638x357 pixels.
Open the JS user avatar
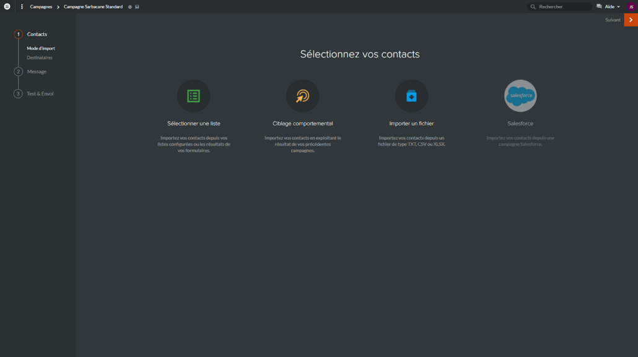coord(631,7)
